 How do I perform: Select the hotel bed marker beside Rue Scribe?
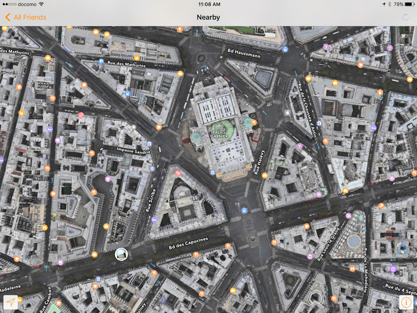tap(154, 220)
